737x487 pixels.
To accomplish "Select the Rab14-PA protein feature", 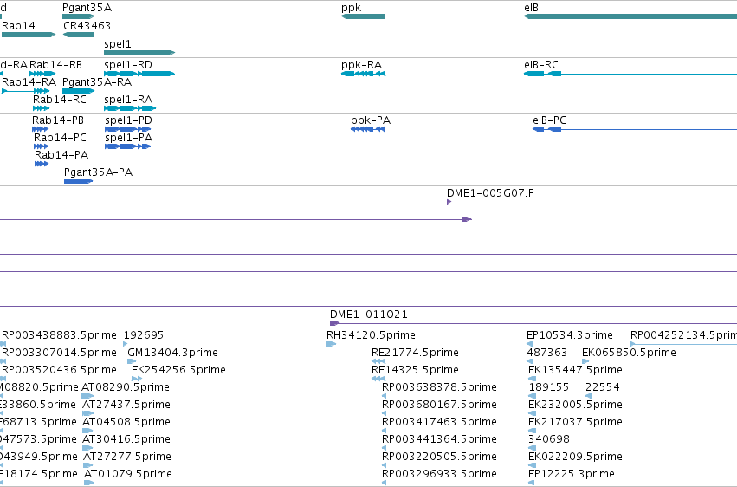I will (x=42, y=164).
